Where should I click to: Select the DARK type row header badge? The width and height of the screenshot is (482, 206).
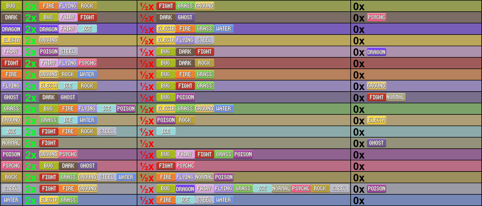click(x=11, y=17)
